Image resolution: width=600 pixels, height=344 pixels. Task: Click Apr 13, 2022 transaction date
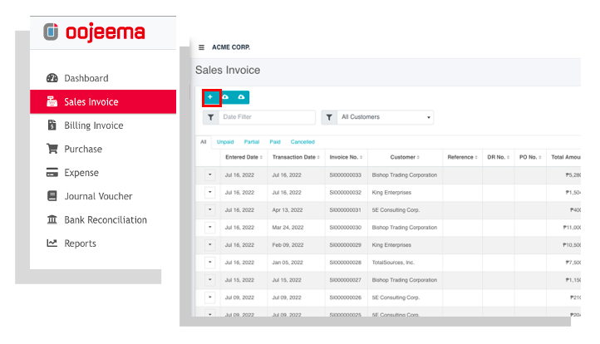(288, 210)
